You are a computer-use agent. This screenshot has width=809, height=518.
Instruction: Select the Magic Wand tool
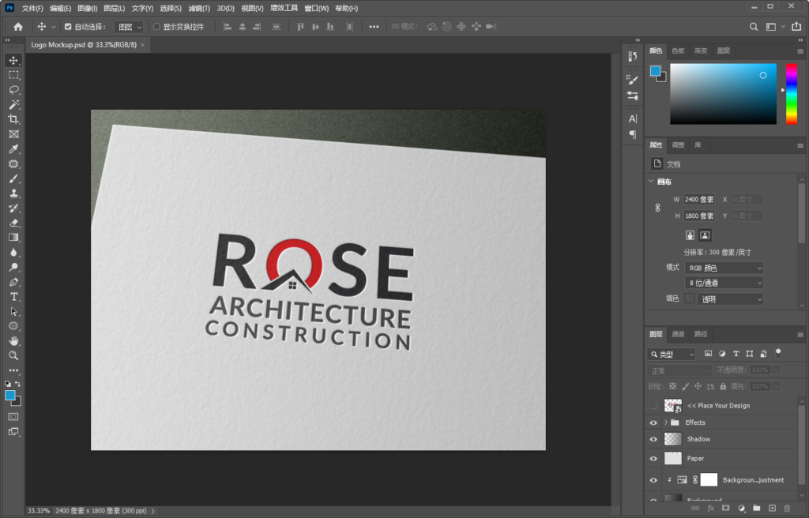point(13,105)
